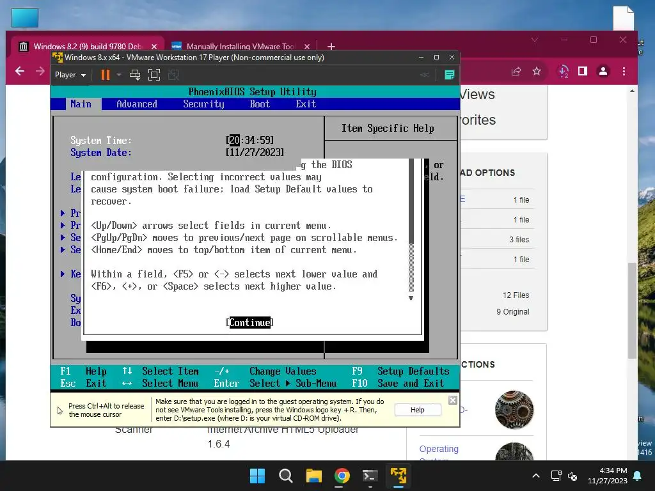Click the BIOS help dialog scroll down arrow

411,298
